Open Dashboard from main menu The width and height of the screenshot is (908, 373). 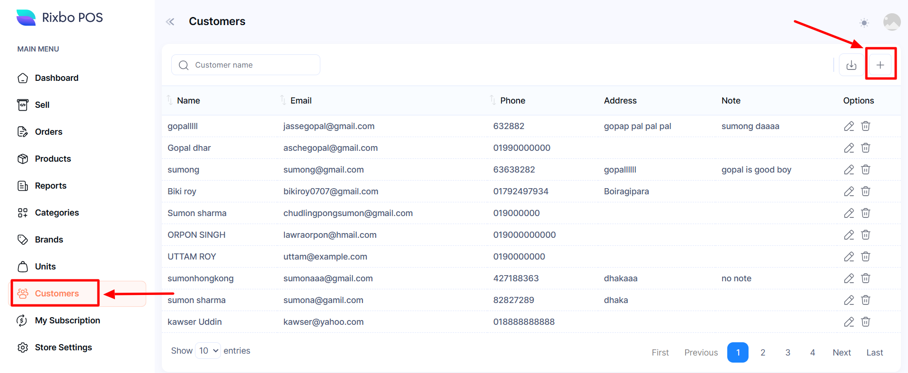(56, 78)
